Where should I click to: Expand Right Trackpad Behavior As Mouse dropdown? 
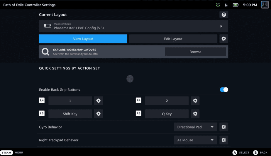pyautogui.click(x=195, y=140)
